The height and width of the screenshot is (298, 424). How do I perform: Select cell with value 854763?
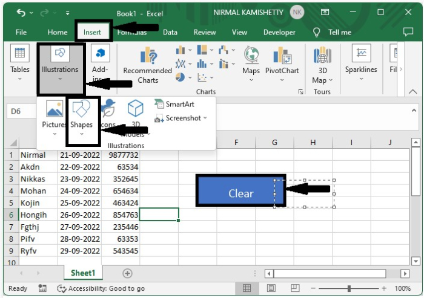click(121, 215)
